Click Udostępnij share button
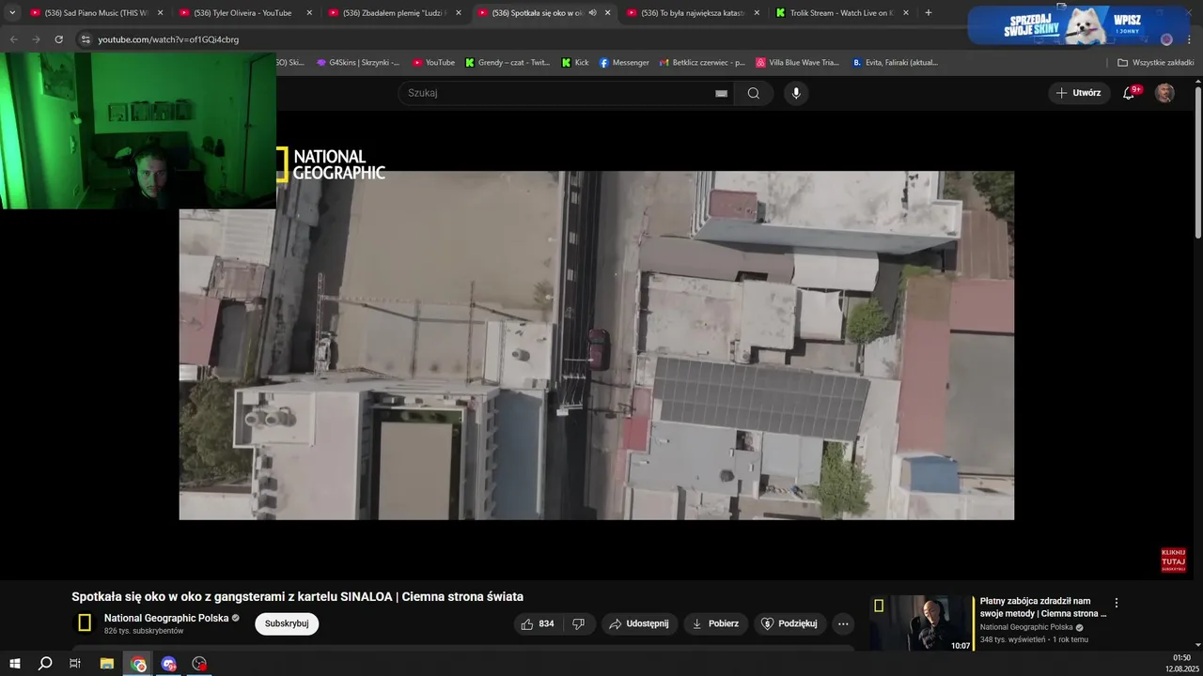The width and height of the screenshot is (1203, 676). [638, 623]
